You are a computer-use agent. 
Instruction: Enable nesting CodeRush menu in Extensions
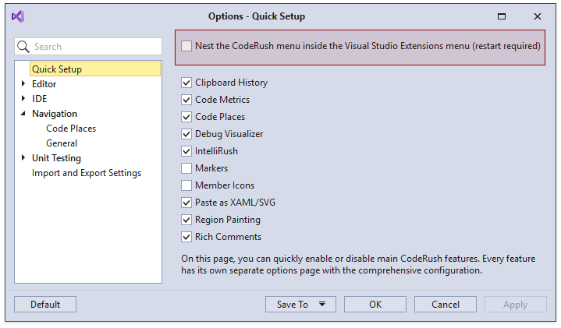(186, 46)
